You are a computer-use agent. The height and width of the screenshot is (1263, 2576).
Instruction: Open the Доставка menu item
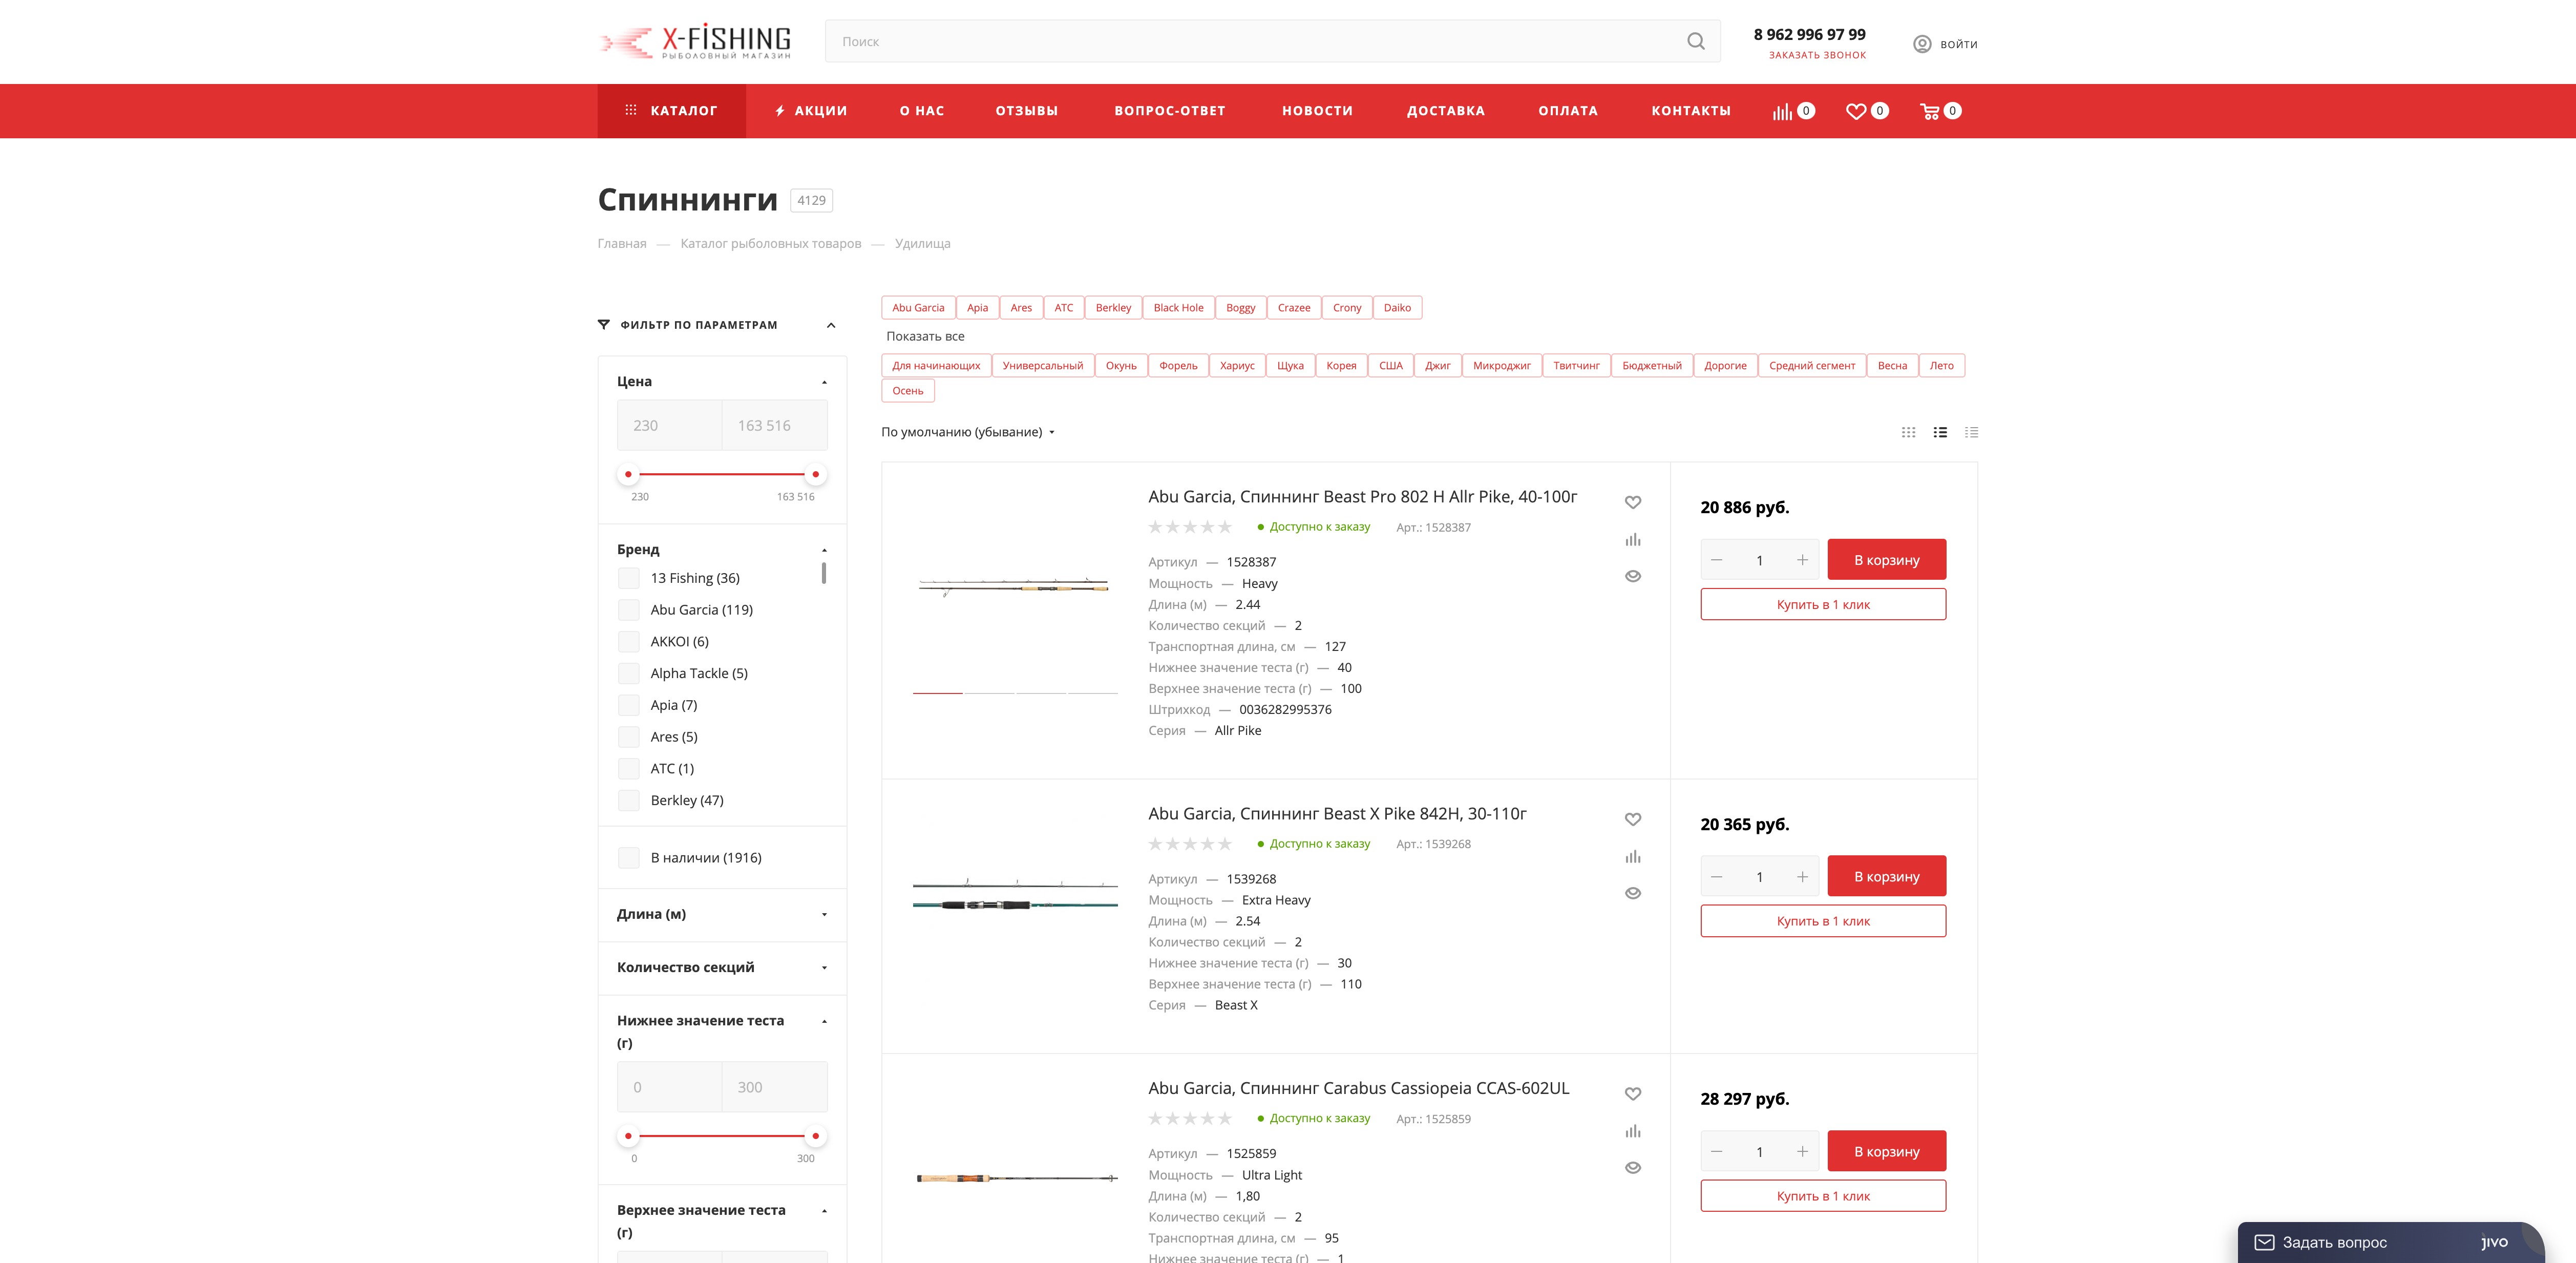1445,111
